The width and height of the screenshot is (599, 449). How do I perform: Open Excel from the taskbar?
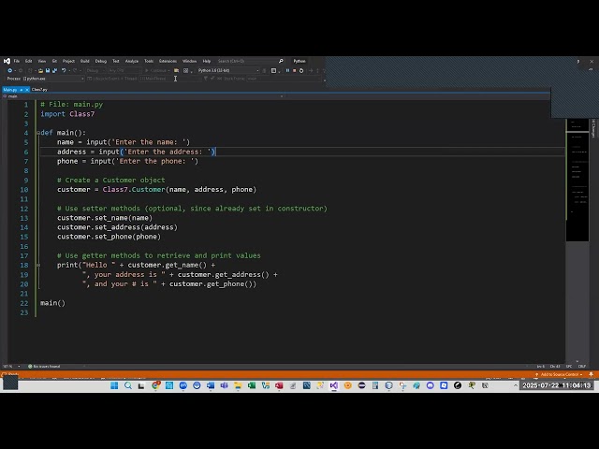252,385
